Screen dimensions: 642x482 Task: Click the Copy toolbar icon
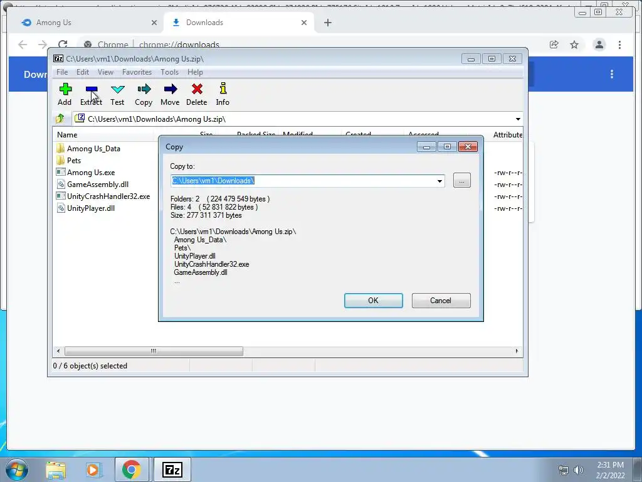pyautogui.click(x=144, y=95)
